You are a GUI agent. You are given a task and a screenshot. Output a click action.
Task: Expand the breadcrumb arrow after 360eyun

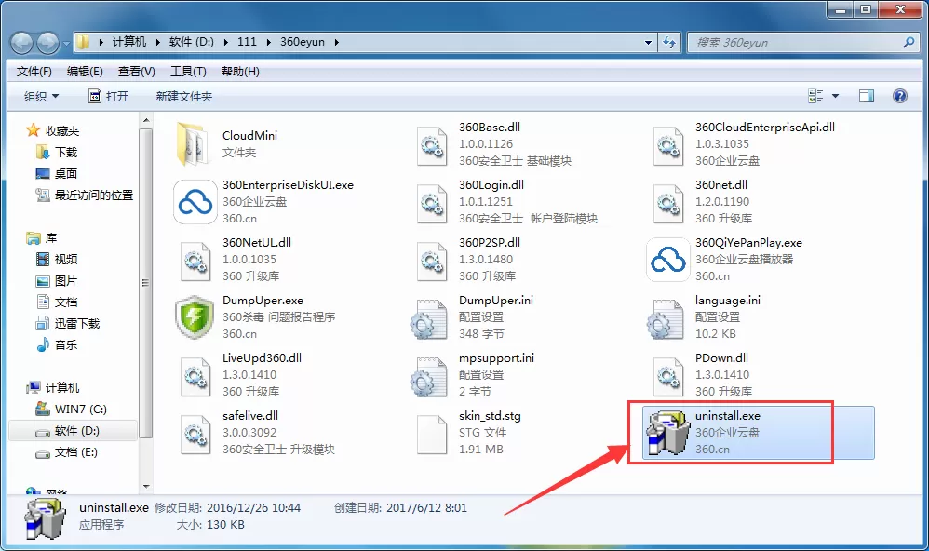pyautogui.click(x=337, y=42)
